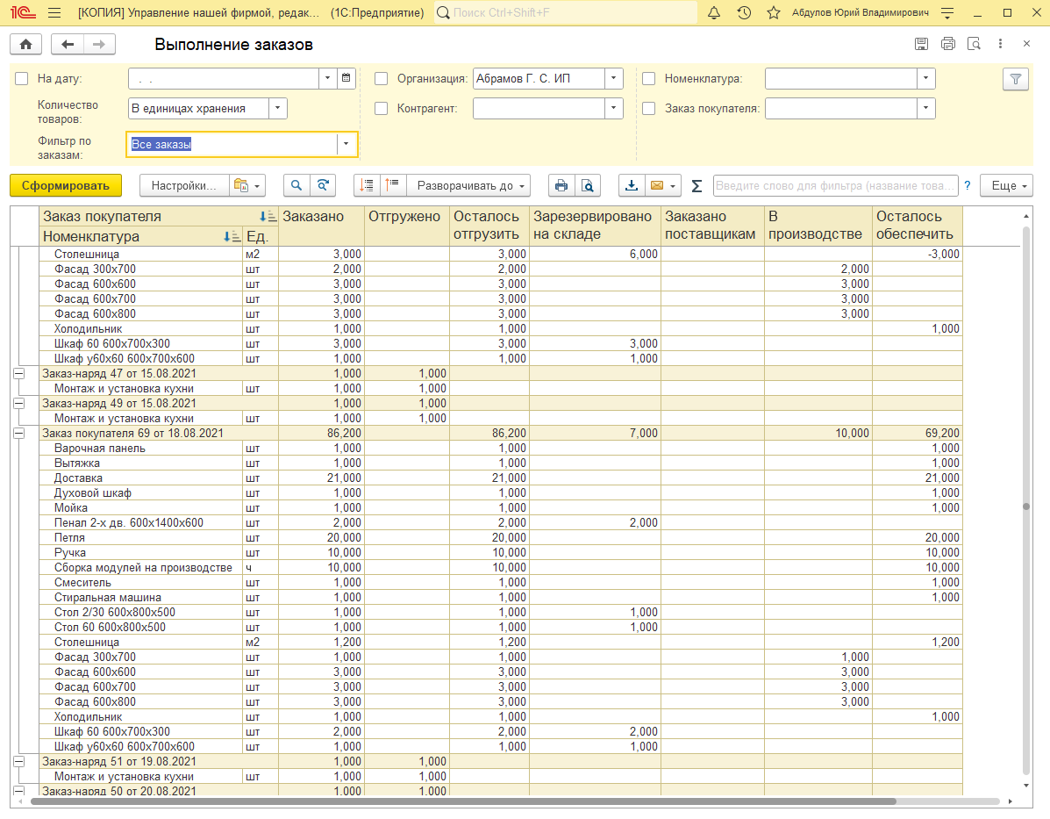Click the notifications bell icon
The image size is (1050, 819).
714,13
